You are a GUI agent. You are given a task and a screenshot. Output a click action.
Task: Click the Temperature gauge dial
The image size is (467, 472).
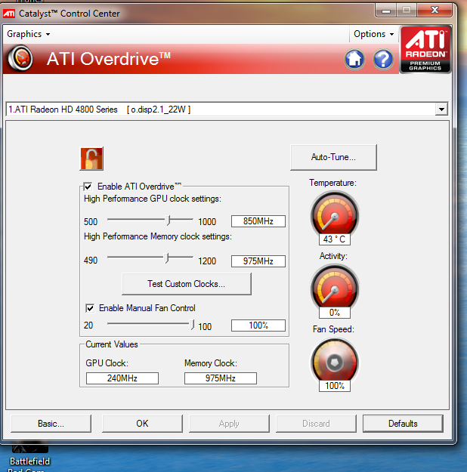pos(333,214)
